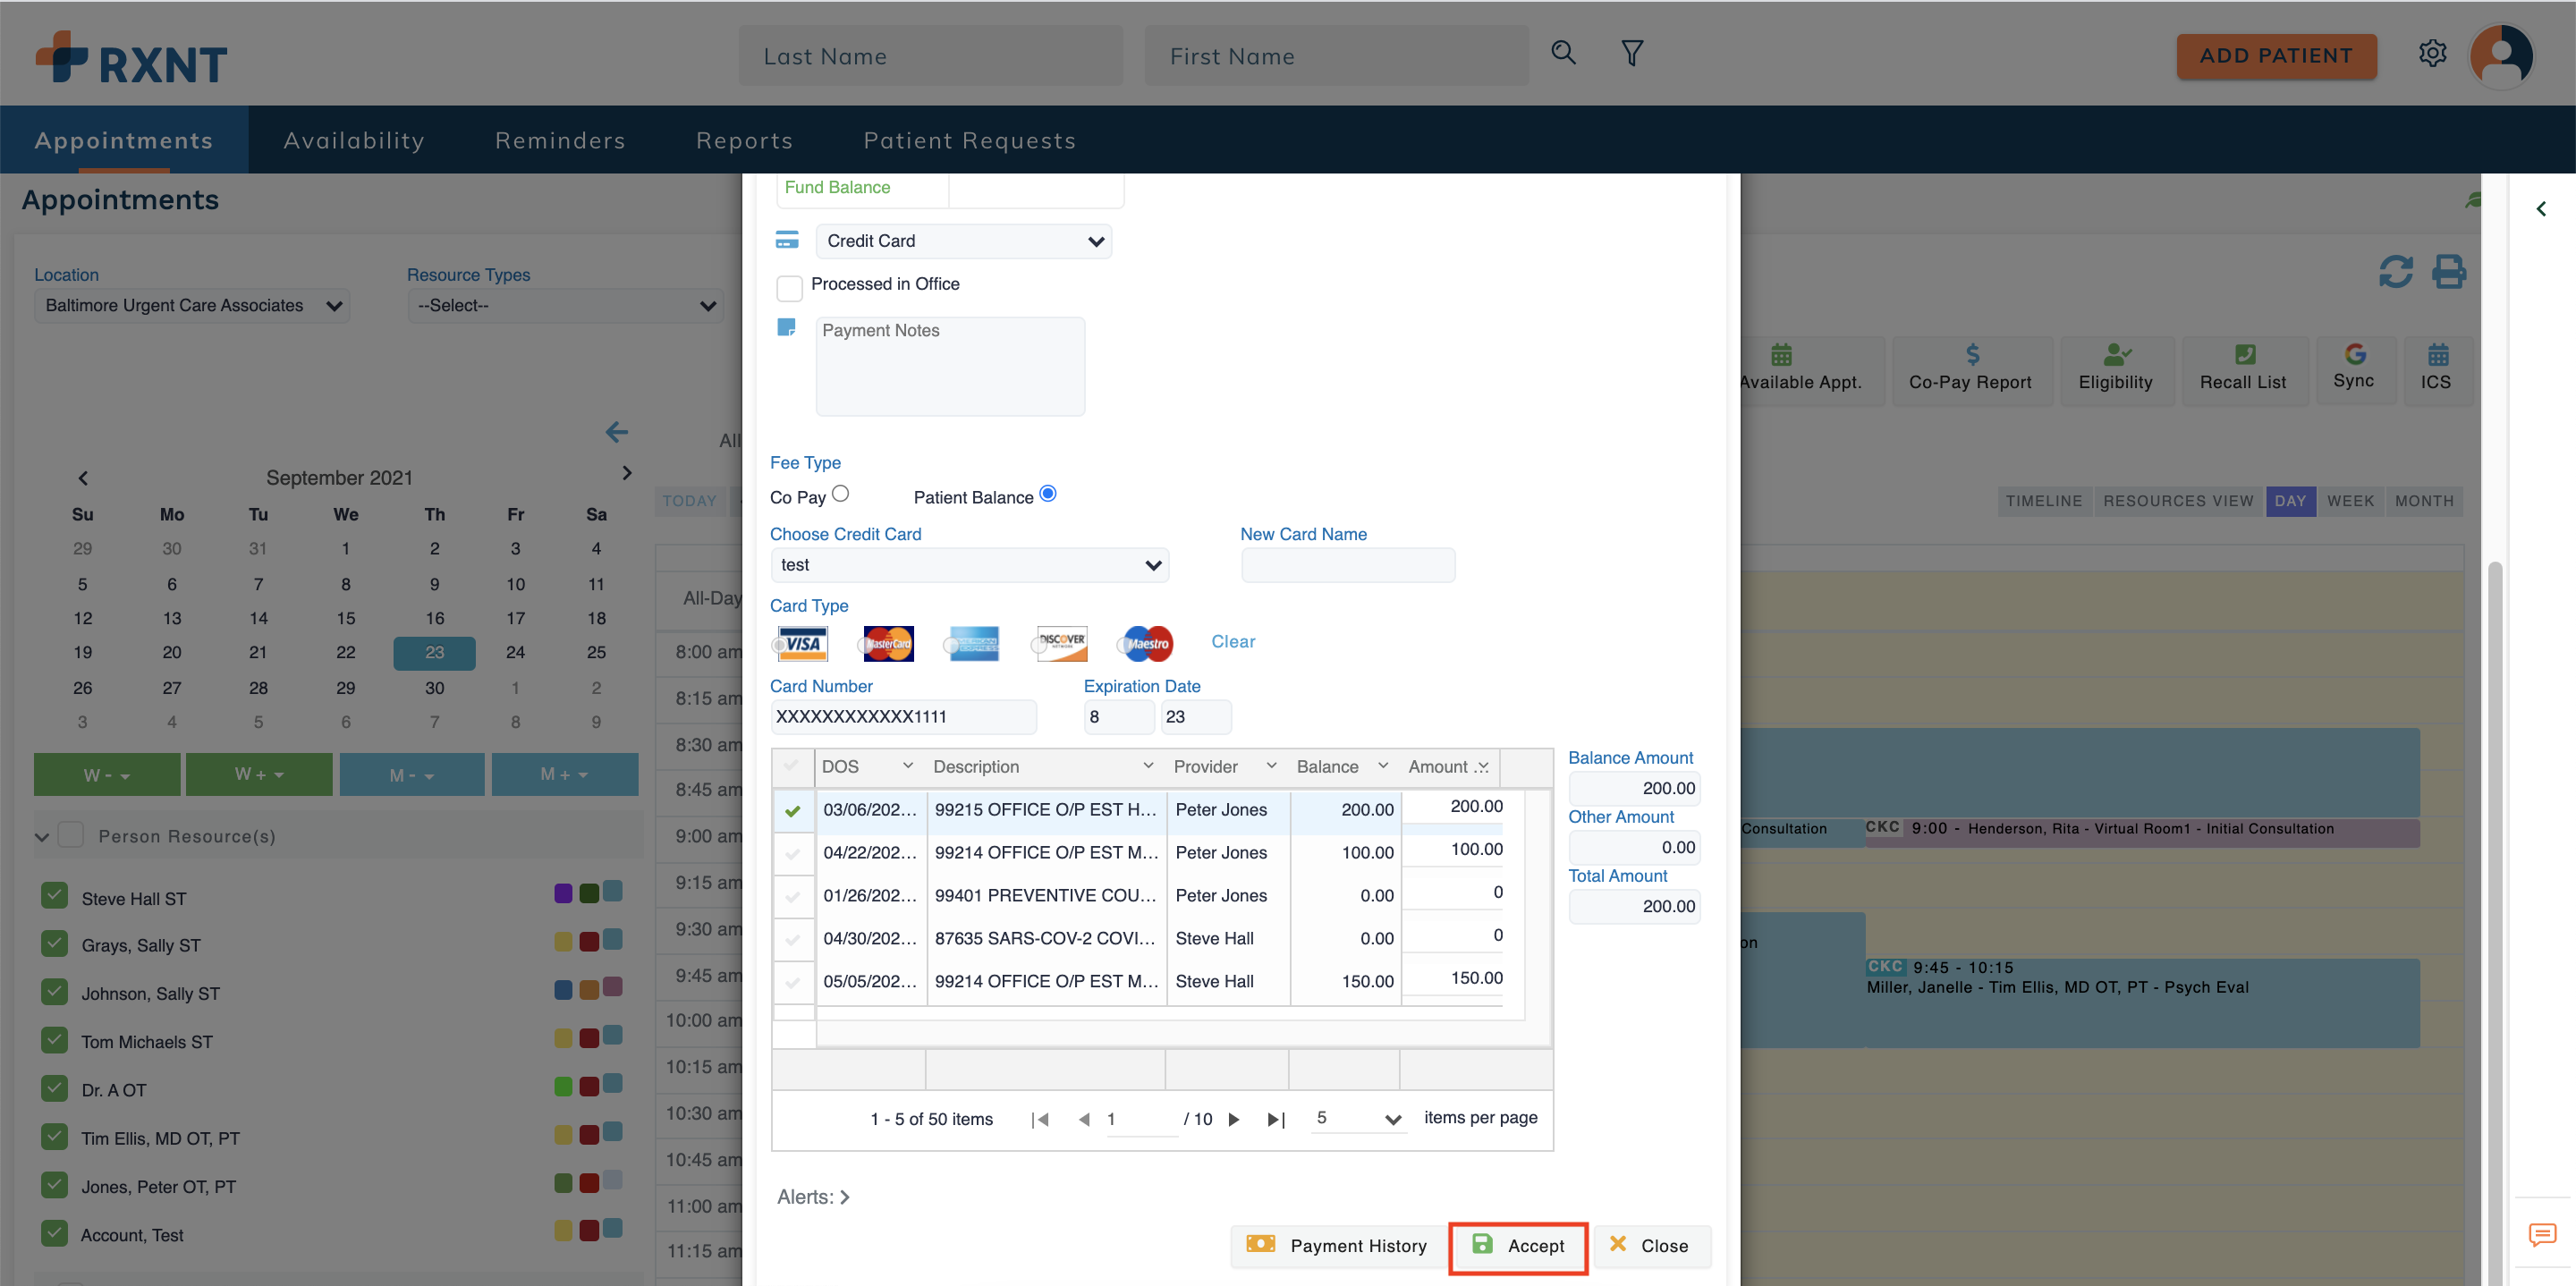Collapse the right side panel chevron
2576x1286 pixels.
2541,209
